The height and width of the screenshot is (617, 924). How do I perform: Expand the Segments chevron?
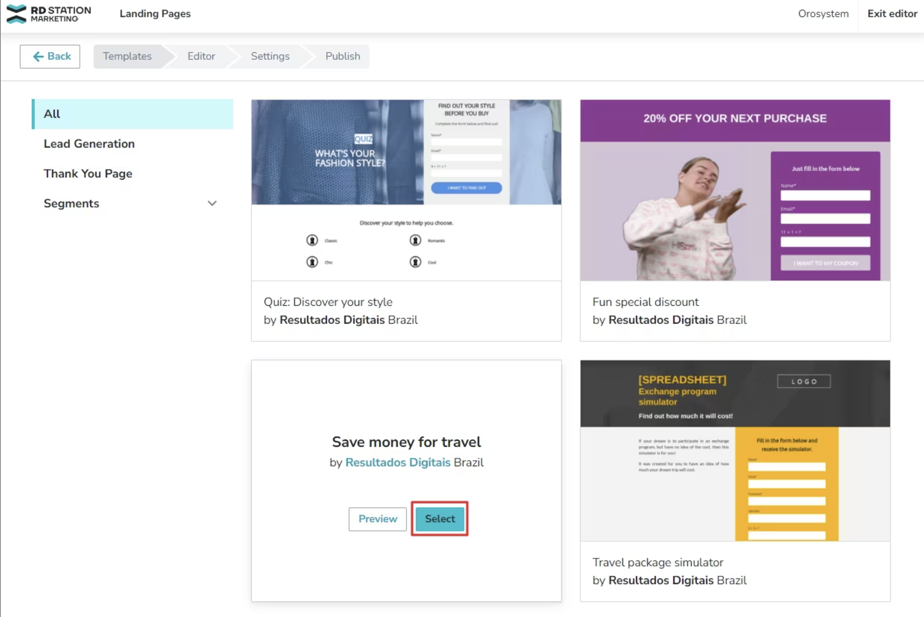(x=212, y=204)
